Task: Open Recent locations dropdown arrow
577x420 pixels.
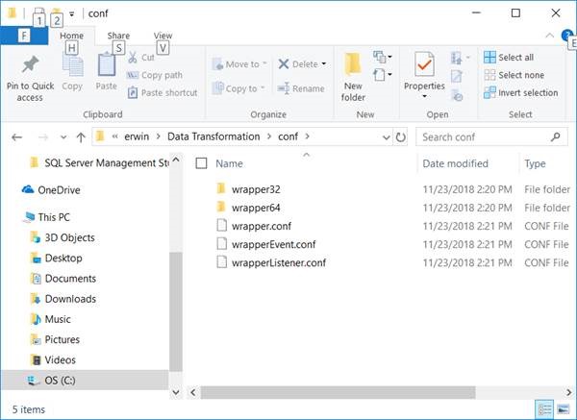Action: click(x=63, y=137)
